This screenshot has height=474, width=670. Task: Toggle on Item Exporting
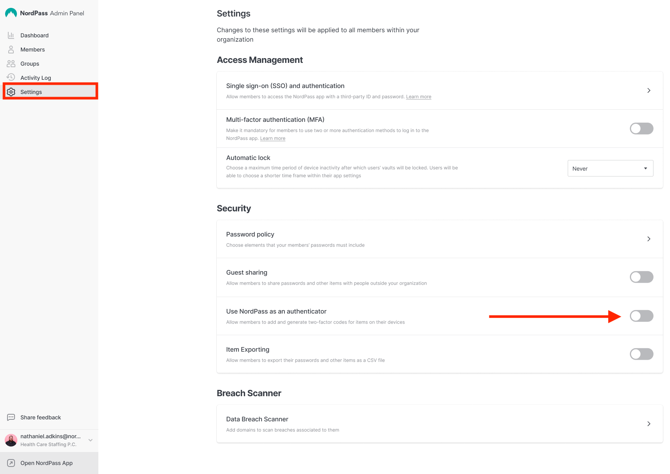[641, 354]
